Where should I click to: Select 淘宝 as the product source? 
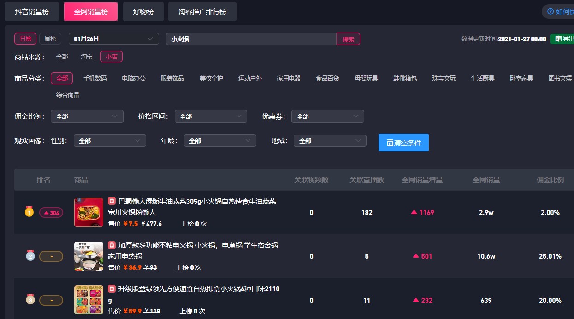tap(86, 56)
